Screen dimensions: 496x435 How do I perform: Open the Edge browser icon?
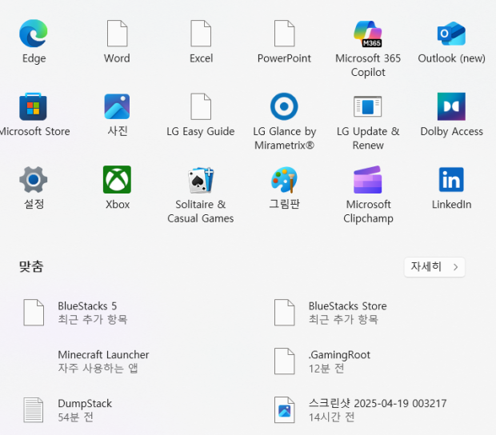click(34, 34)
